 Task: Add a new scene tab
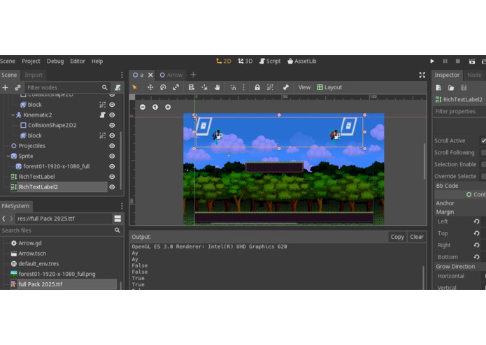pyautogui.click(x=193, y=75)
